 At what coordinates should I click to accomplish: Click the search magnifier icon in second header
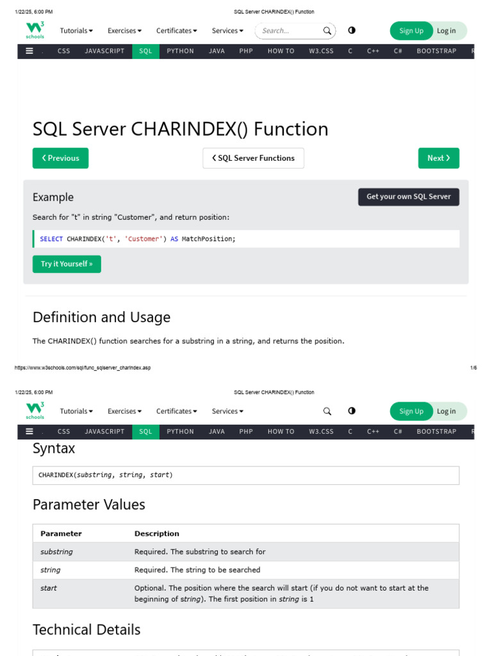click(327, 411)
